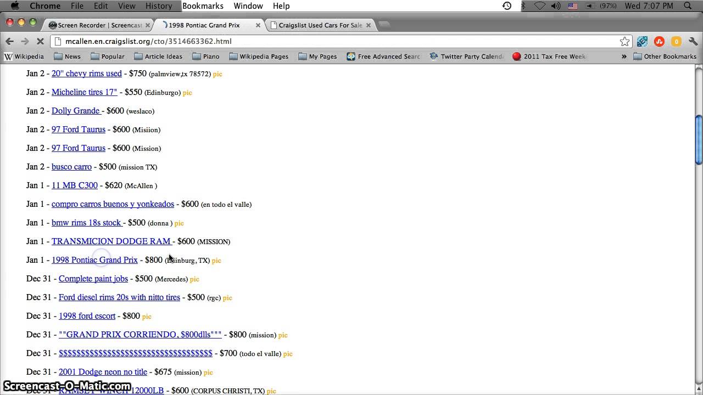The height and width of the screenshot is (395, 703).
Task: Open the 1998 ford escort listing
Action: 87,316
